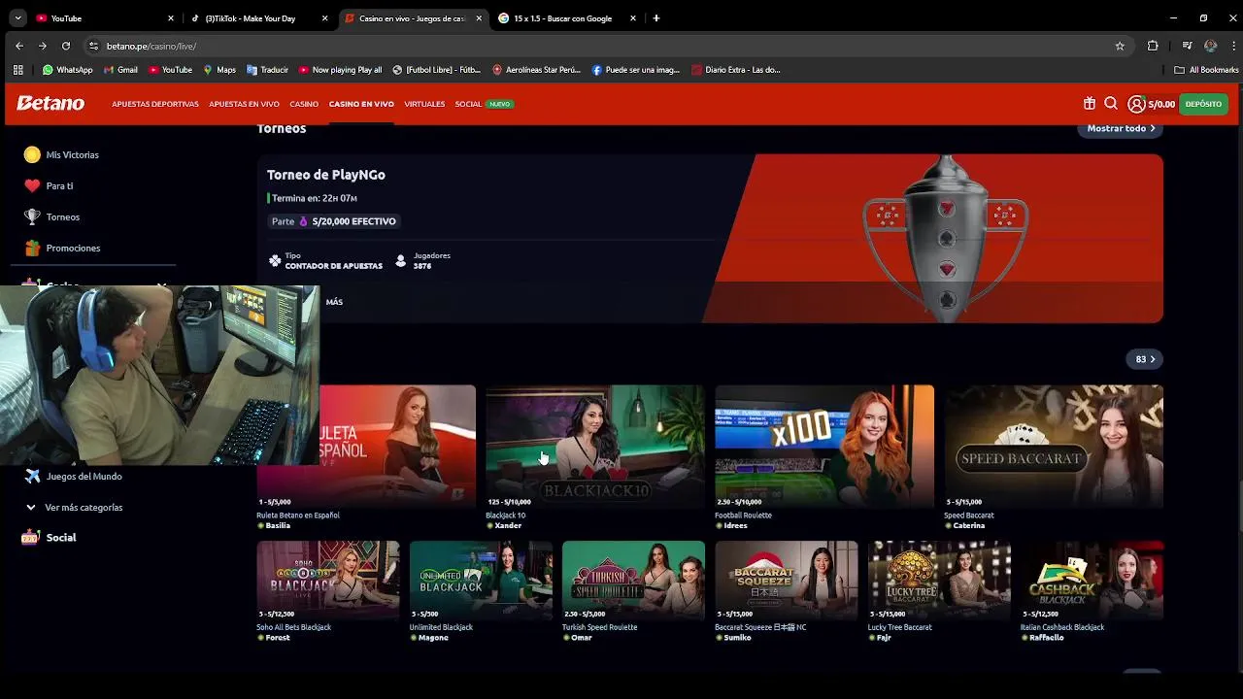Open the Social menu item in header
The width and height of the screenshot is (1243, 699).
click(468, 104)
